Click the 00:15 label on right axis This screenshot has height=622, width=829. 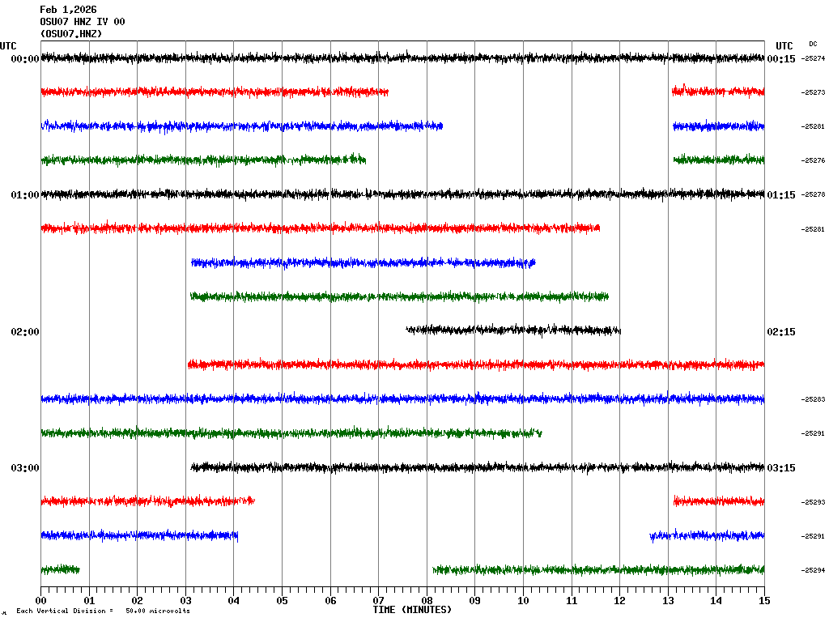[x=781, y=59]
